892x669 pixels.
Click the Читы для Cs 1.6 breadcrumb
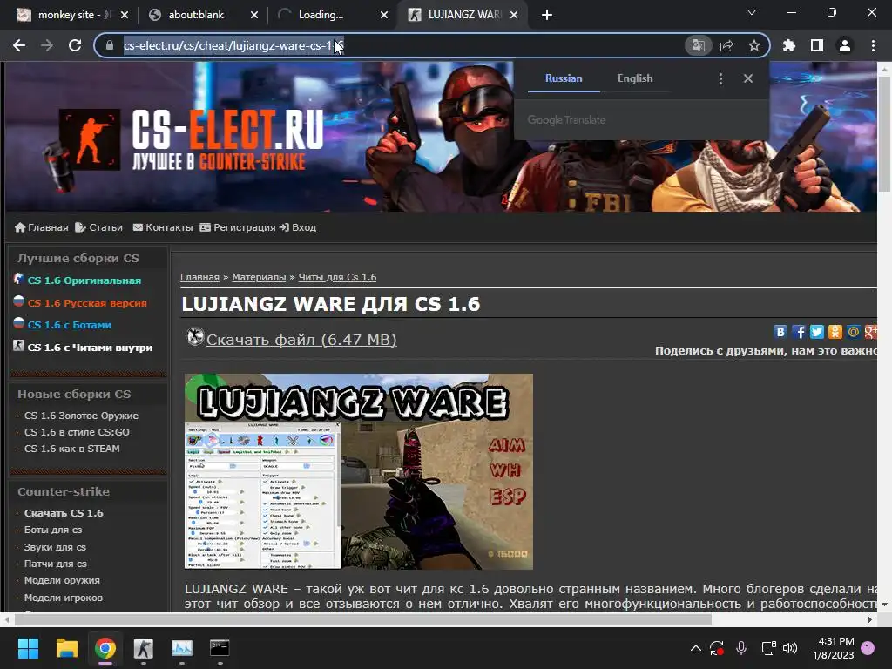337,277
